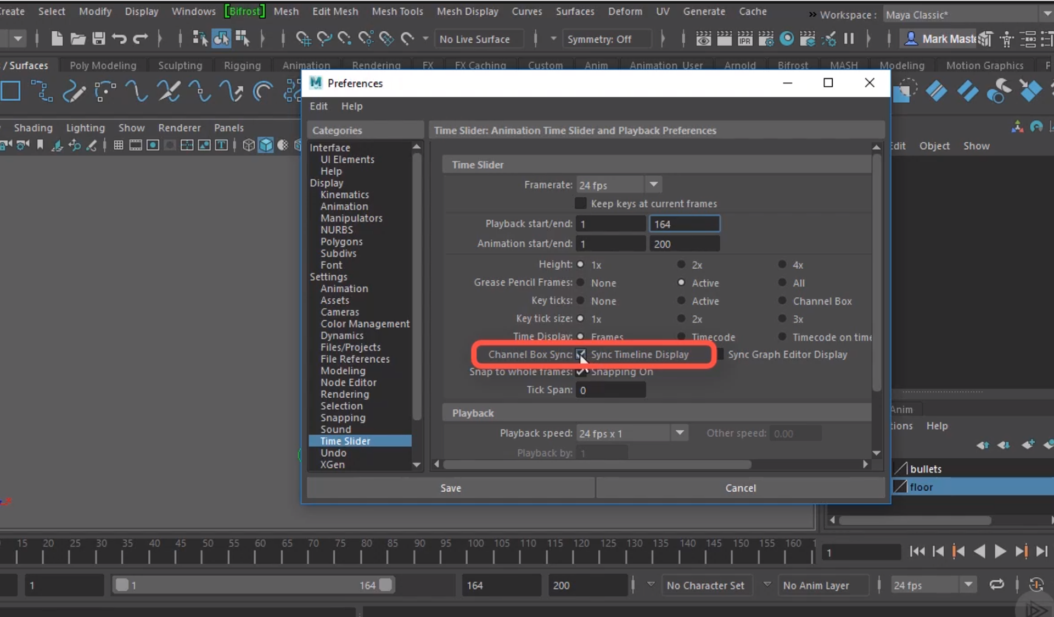The image size is (1054, 617).
Task: Enable Keep keys at current frames checkbox
Action: 580,203
